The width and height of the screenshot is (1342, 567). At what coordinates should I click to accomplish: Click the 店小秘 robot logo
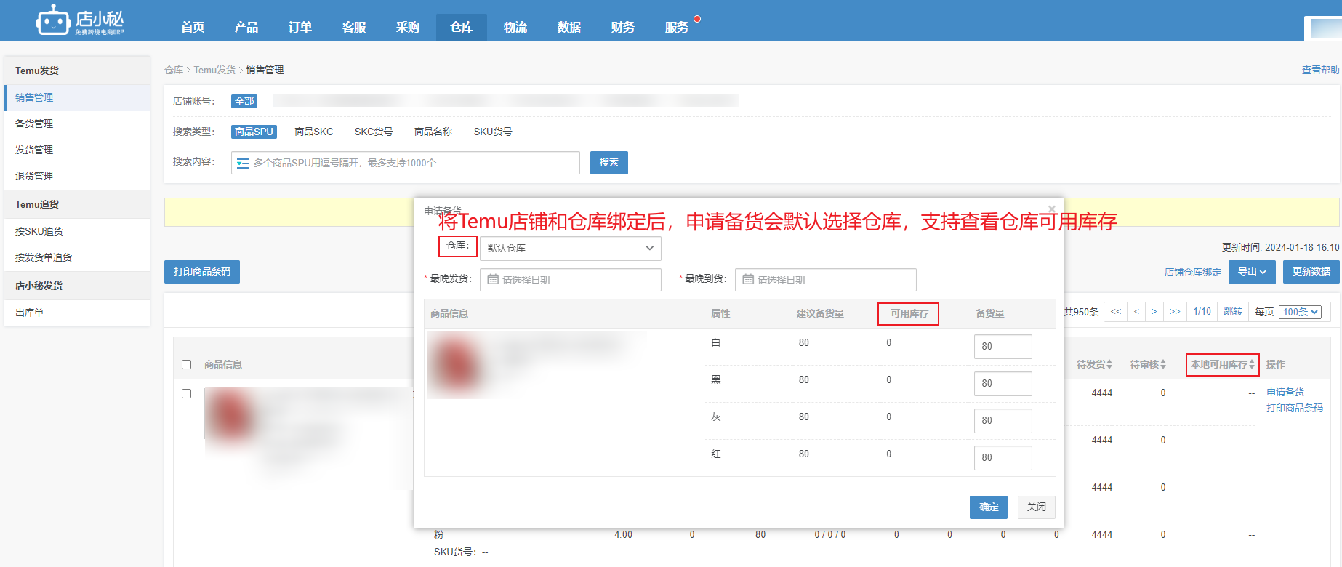coord(80,20)
